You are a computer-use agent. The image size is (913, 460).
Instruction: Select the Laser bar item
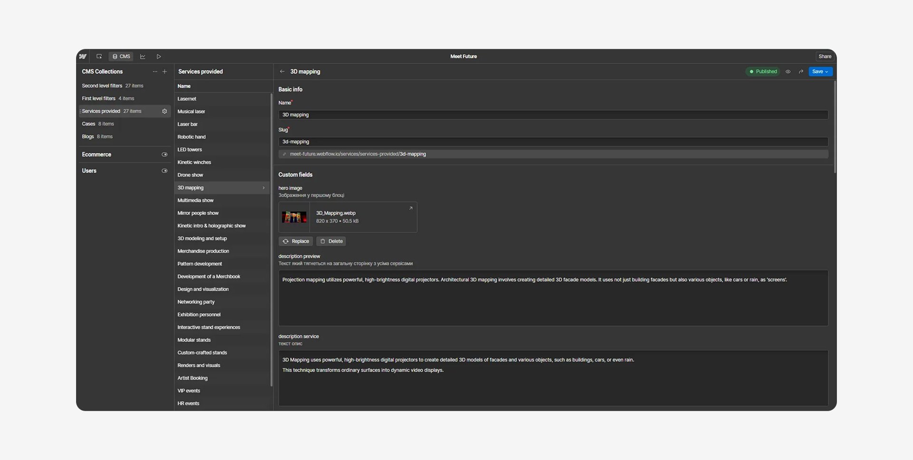point(222,125)
